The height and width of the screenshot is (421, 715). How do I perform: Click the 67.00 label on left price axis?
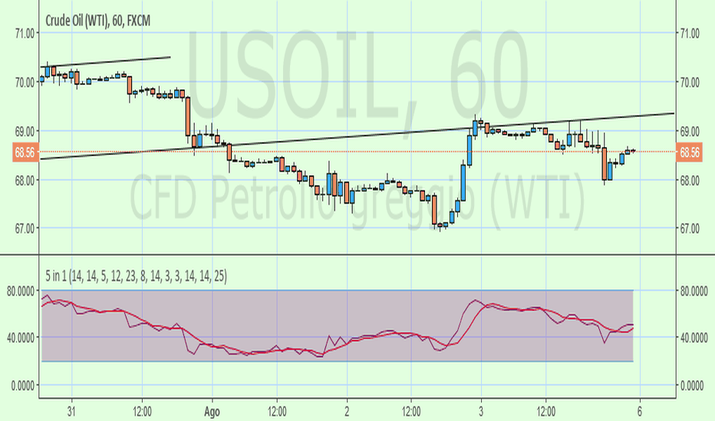(25, 228)
